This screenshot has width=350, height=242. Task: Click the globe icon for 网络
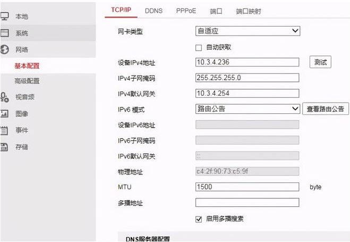pyautogui.click(x=5, y=49)
